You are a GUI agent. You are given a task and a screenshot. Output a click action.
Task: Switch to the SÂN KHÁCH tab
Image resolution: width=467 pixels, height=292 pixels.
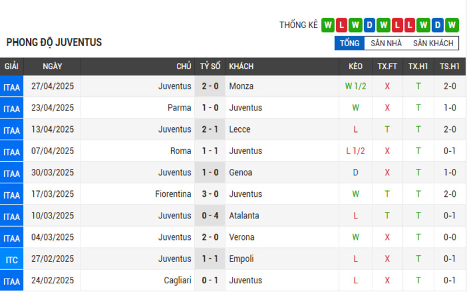[433, 43]
